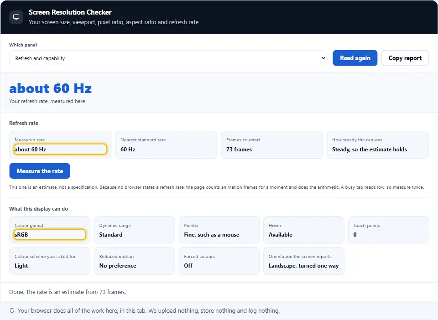The width and height of the screenshot is (438, 320).
Task: Click the monitor icon in the header
Action: (x=16, y=17)
